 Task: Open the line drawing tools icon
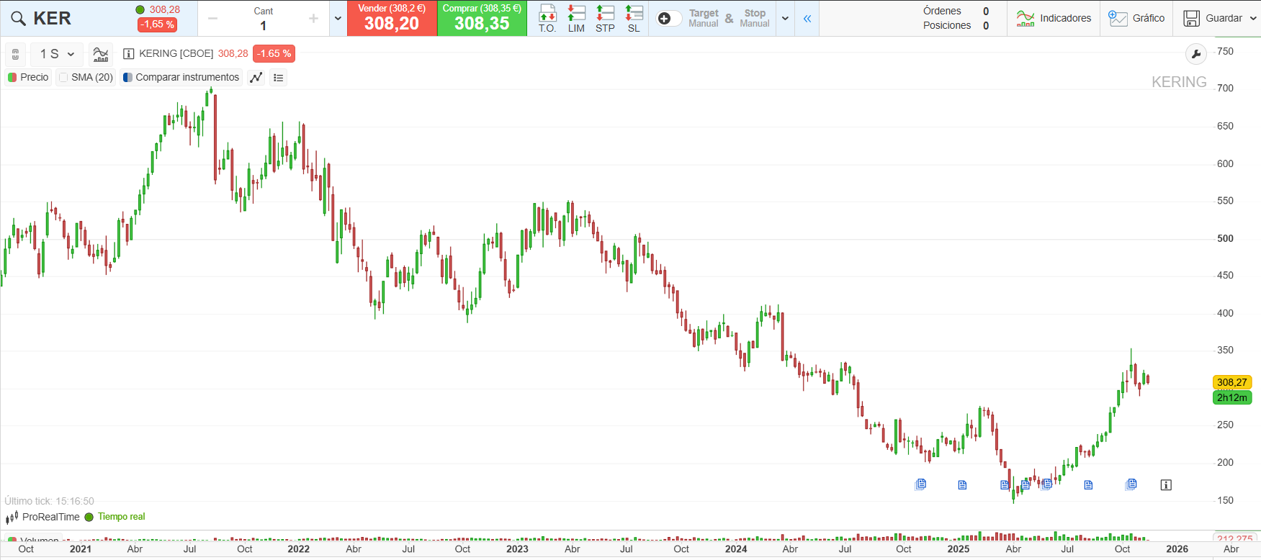256,78
